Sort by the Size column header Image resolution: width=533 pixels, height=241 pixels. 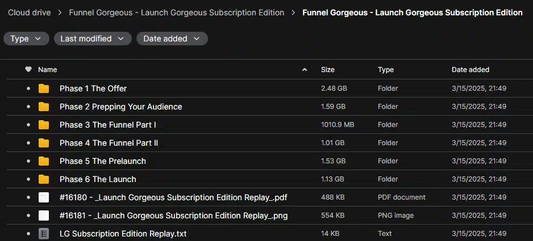(328, 70)
